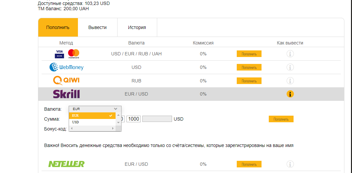Click the checkmark beside the selected EUR option

point(110,116)
